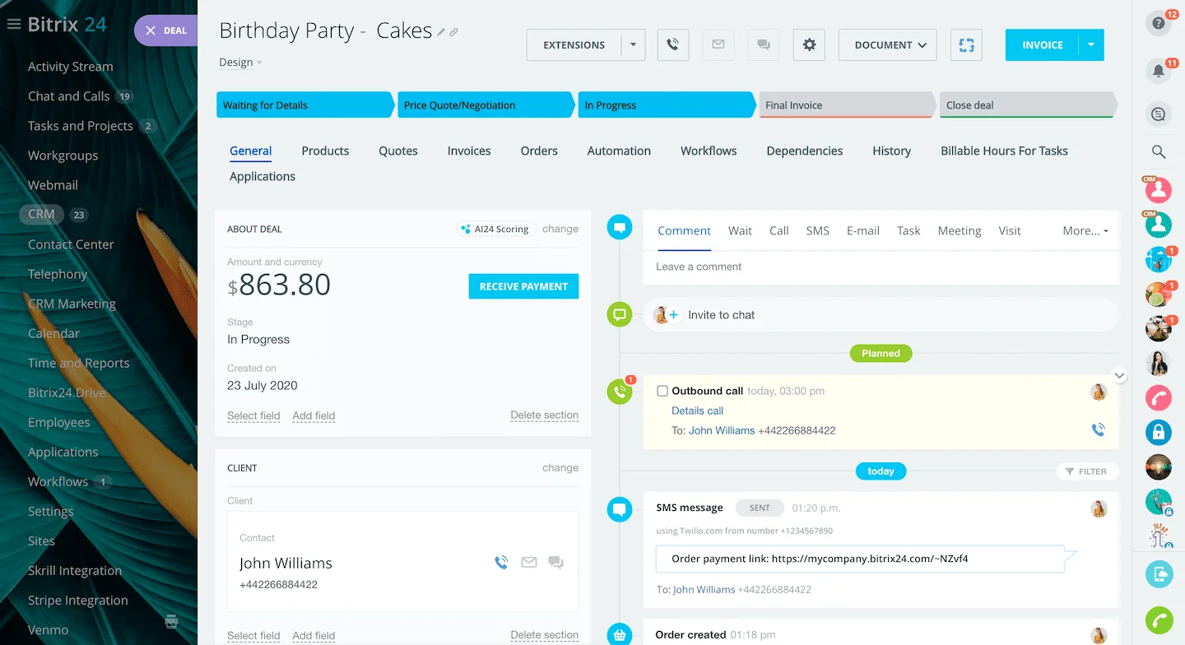Open the settings gear icon in header
Viewport: 1185px width, 645px height.
click(x=809, y=45)
